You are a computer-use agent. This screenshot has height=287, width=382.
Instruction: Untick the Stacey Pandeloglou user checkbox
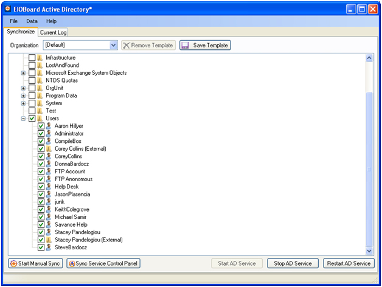(41, 232)
